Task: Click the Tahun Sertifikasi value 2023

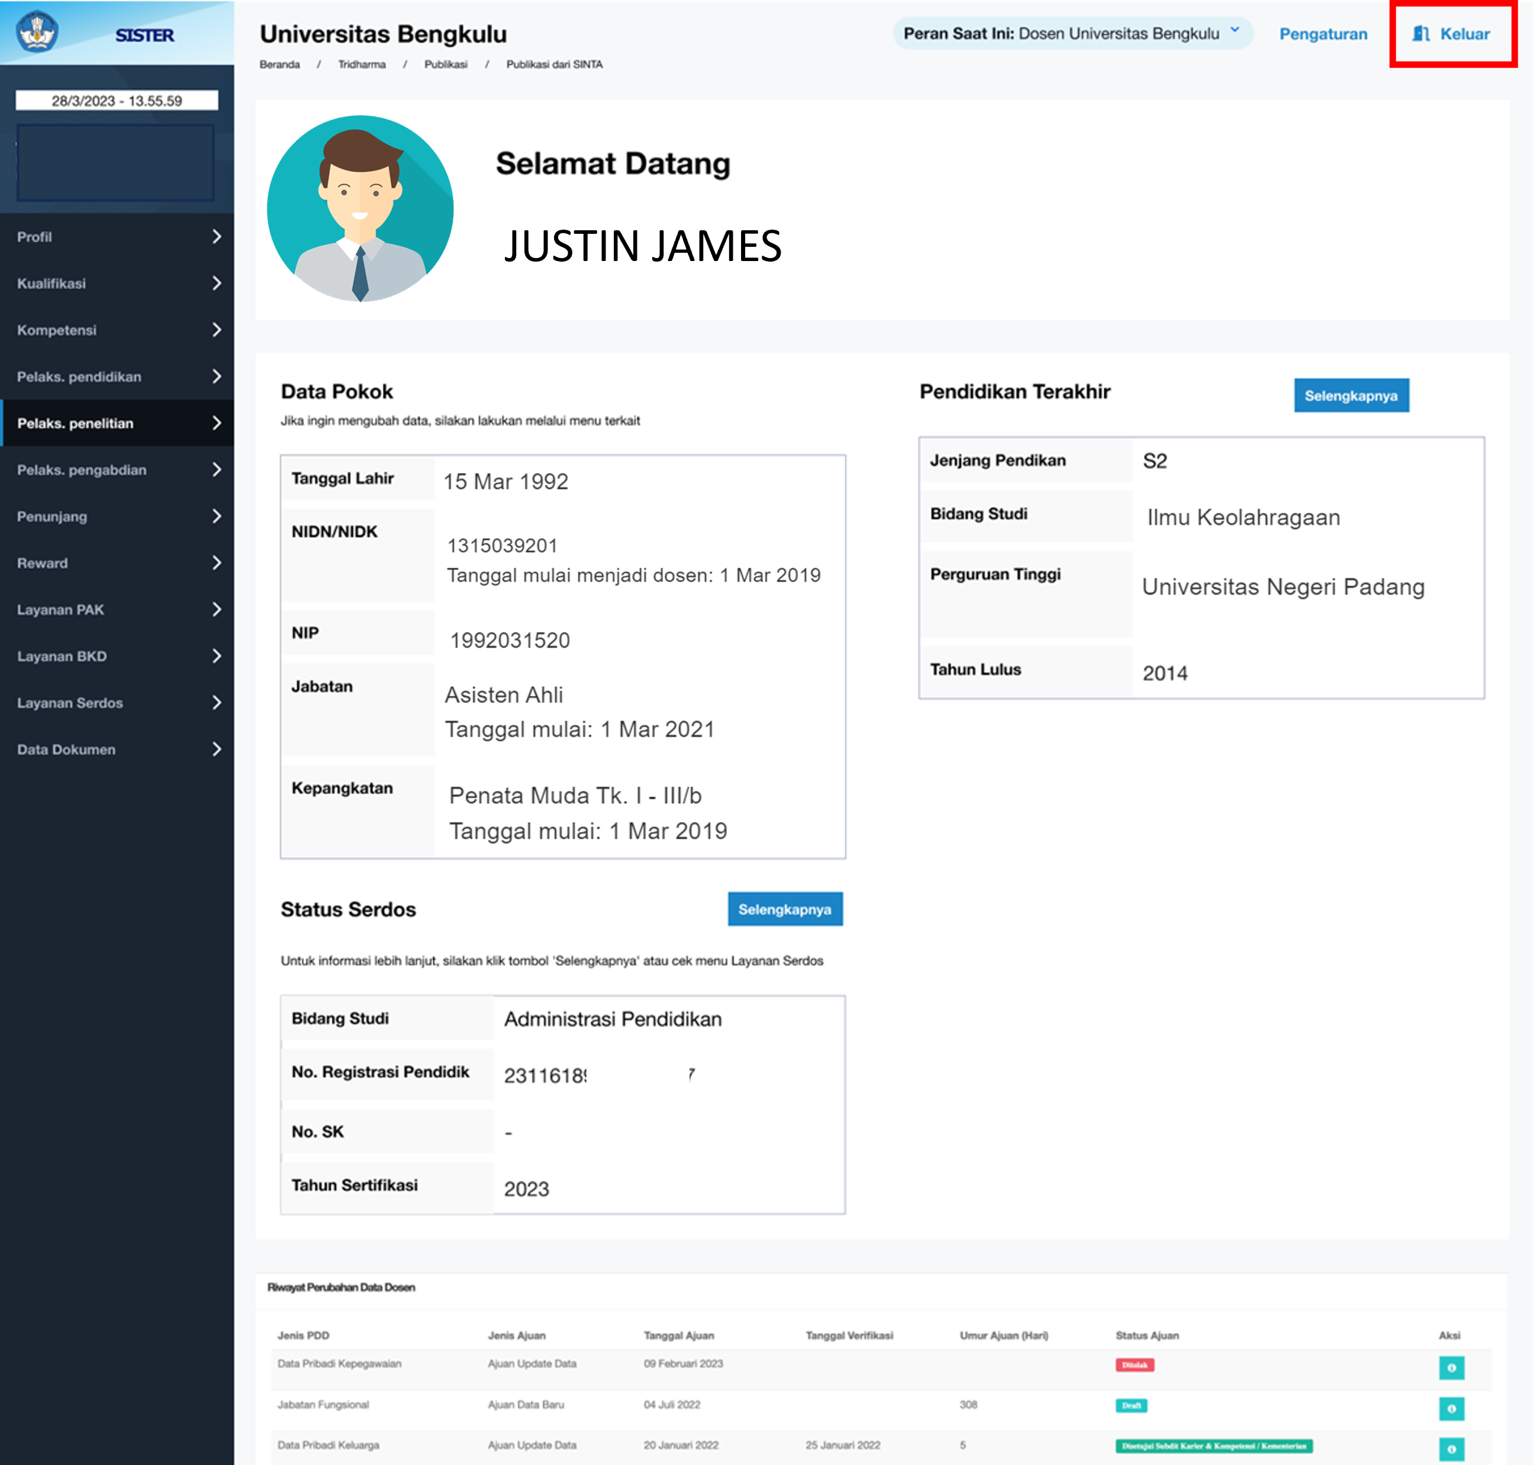Action: point(526,1189)
